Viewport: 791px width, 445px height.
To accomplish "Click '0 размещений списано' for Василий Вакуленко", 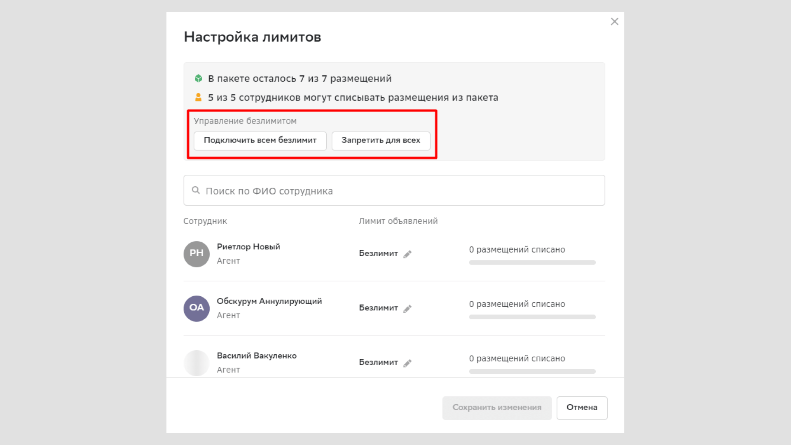I will [x=517, y=358].
